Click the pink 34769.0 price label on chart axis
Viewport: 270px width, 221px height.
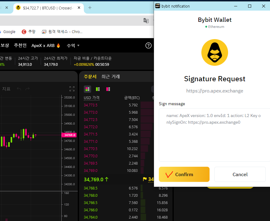coord(69,135)
